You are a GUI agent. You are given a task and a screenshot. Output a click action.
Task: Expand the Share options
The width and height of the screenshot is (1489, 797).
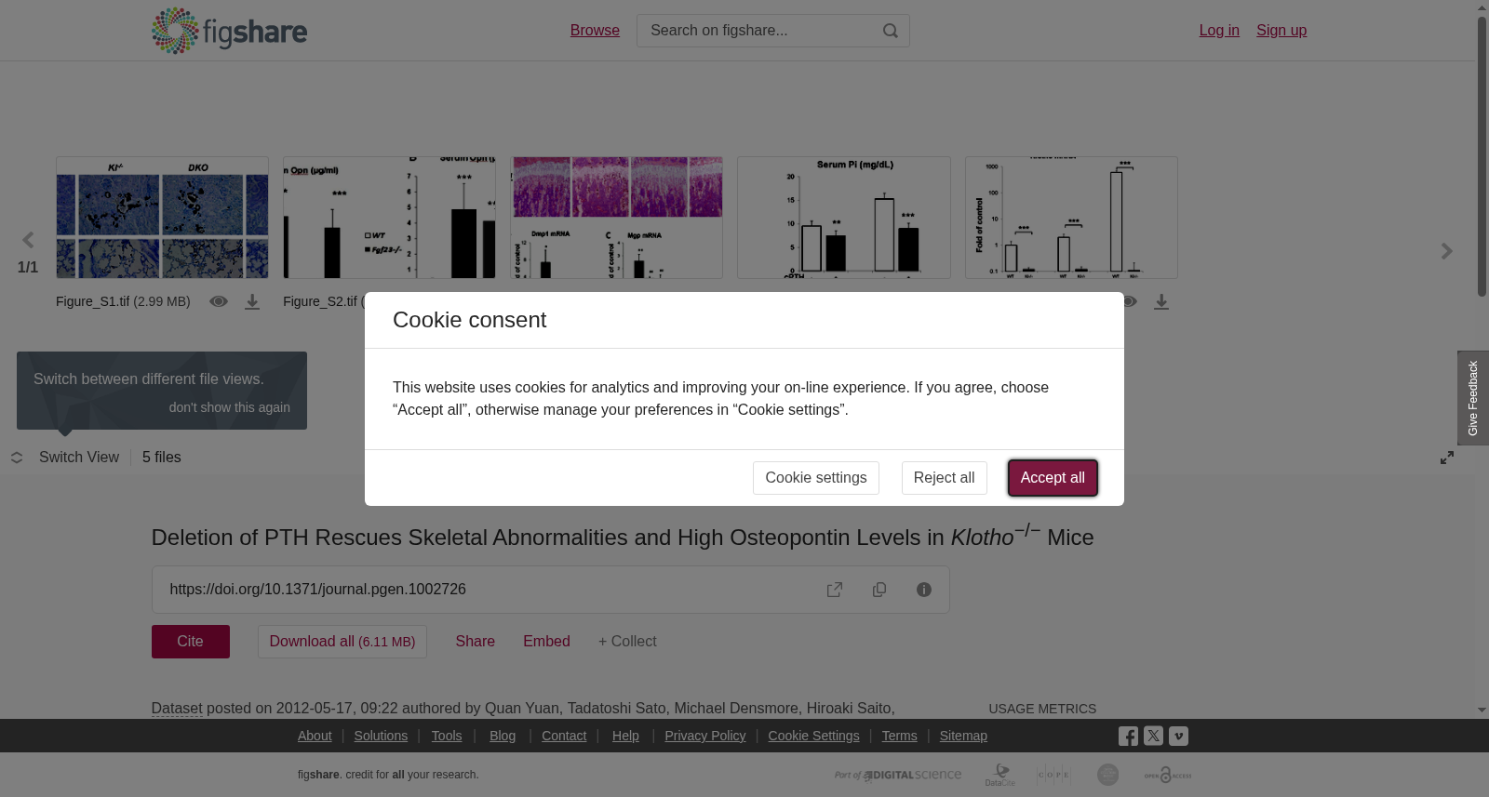coord(475,642)
